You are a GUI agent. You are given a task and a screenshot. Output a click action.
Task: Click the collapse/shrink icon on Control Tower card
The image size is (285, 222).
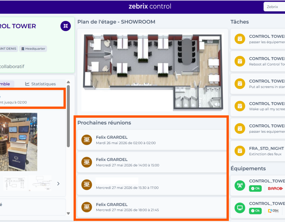point(66,26)
